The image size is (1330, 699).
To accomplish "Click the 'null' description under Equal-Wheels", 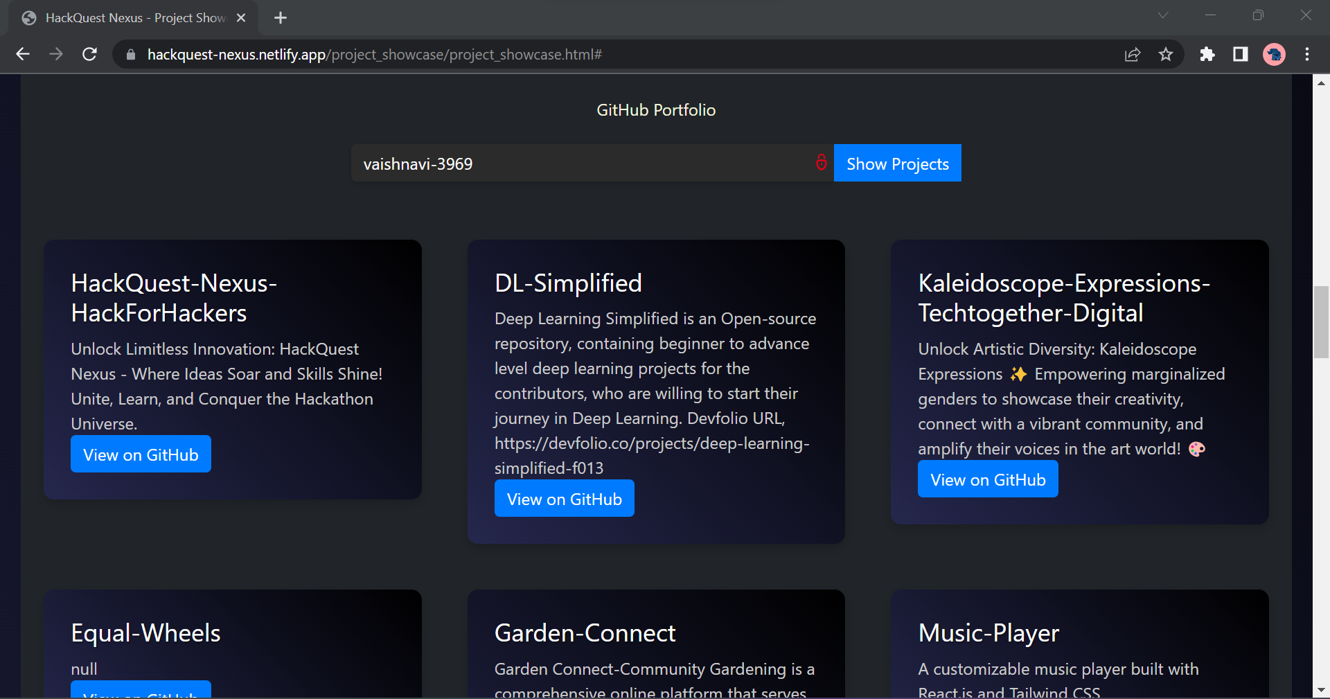I will (84, 669).
